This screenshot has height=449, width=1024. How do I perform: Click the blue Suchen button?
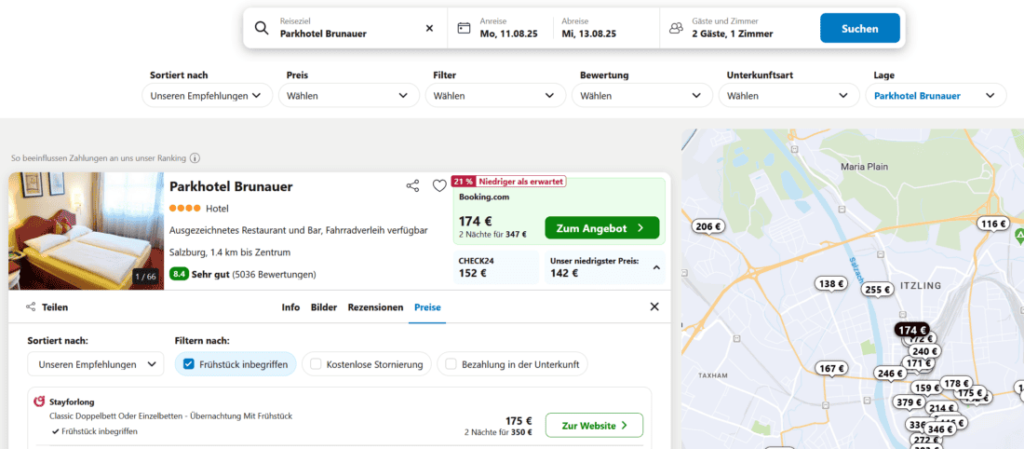859,29
